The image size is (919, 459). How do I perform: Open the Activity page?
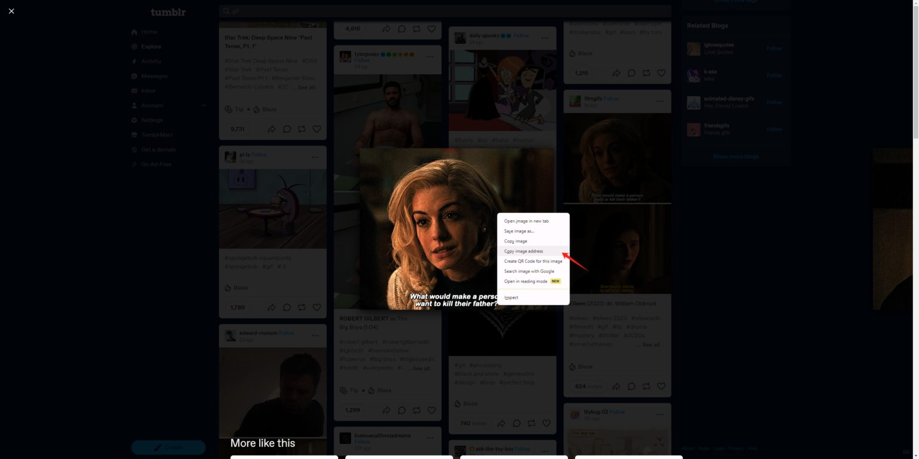(x=151, y=60)
